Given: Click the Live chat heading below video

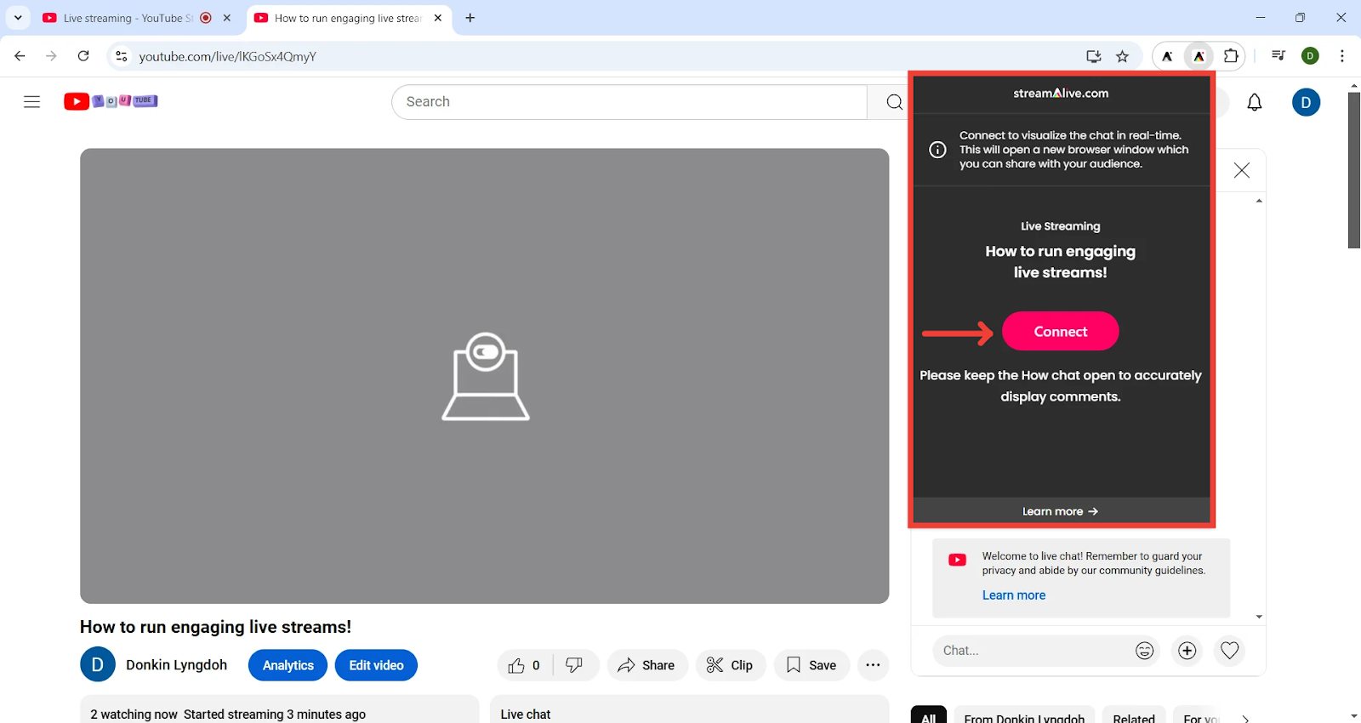Looking at the screenshot, I should tap(526, 714).
